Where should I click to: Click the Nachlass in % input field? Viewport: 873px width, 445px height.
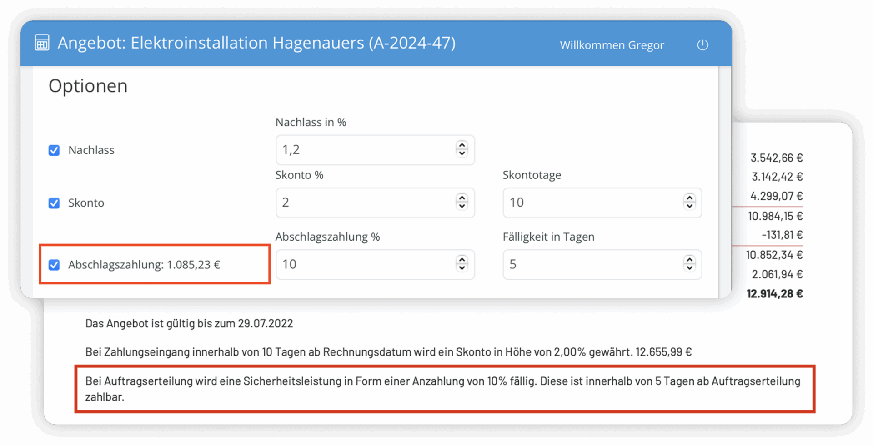(375, 150)
